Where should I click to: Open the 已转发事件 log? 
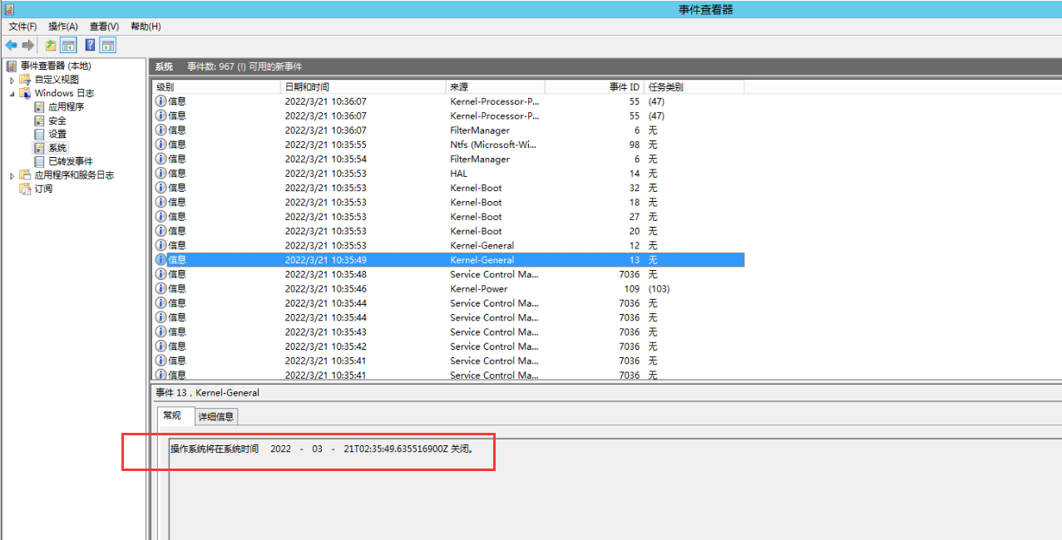[x=70, y=161]
